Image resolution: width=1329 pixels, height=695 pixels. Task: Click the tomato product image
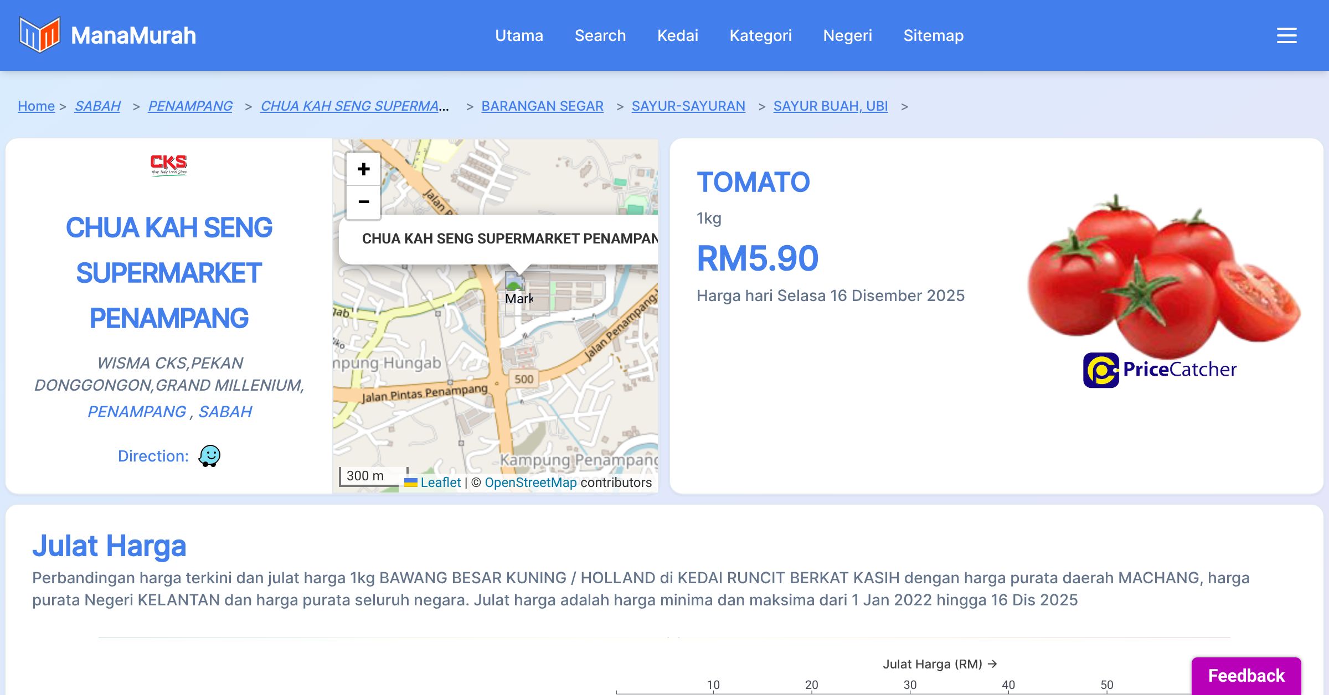[1163, 271]
